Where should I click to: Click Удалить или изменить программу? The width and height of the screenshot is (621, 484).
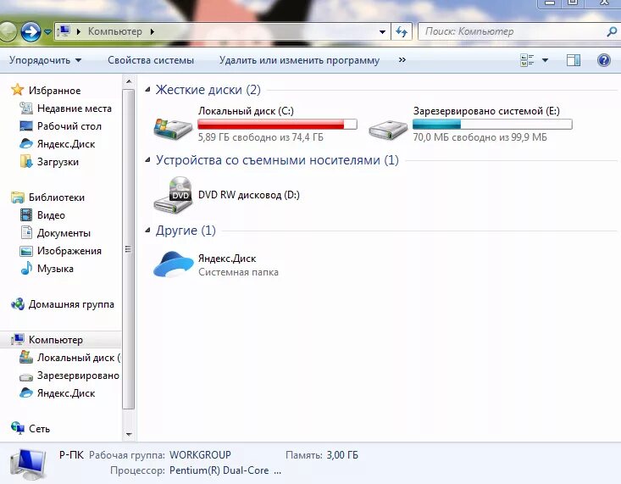[x=299, y=60]
